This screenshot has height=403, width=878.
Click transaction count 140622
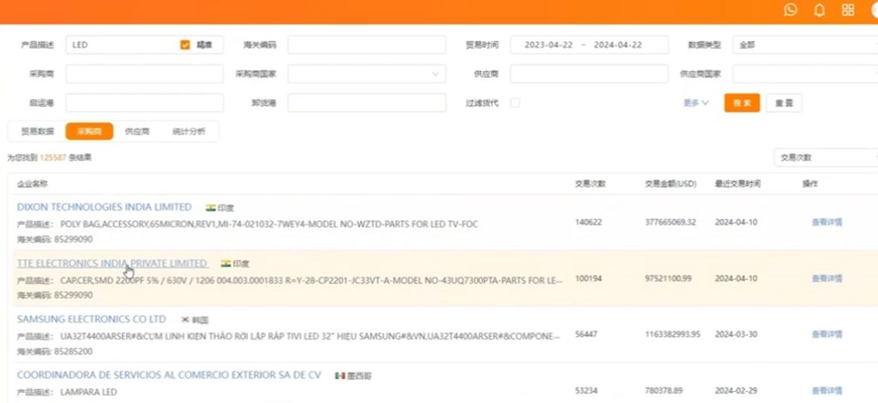point(588,222)
